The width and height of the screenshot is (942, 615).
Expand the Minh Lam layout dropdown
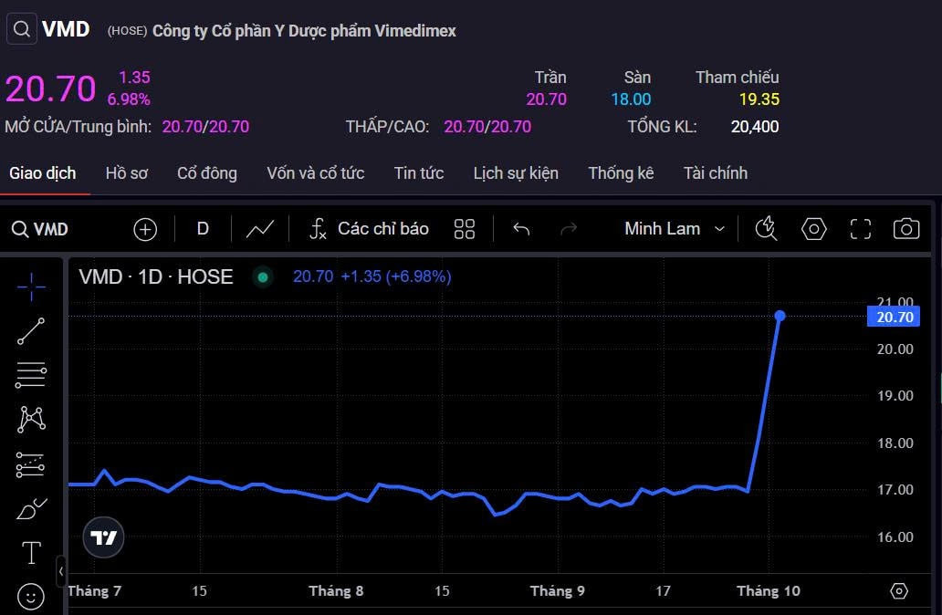(675, 229)
